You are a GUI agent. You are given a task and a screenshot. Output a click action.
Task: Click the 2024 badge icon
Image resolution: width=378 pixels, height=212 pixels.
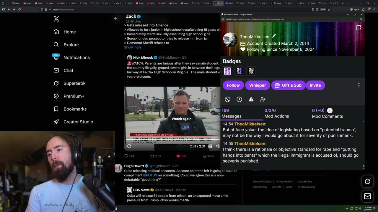pos(239,71)
